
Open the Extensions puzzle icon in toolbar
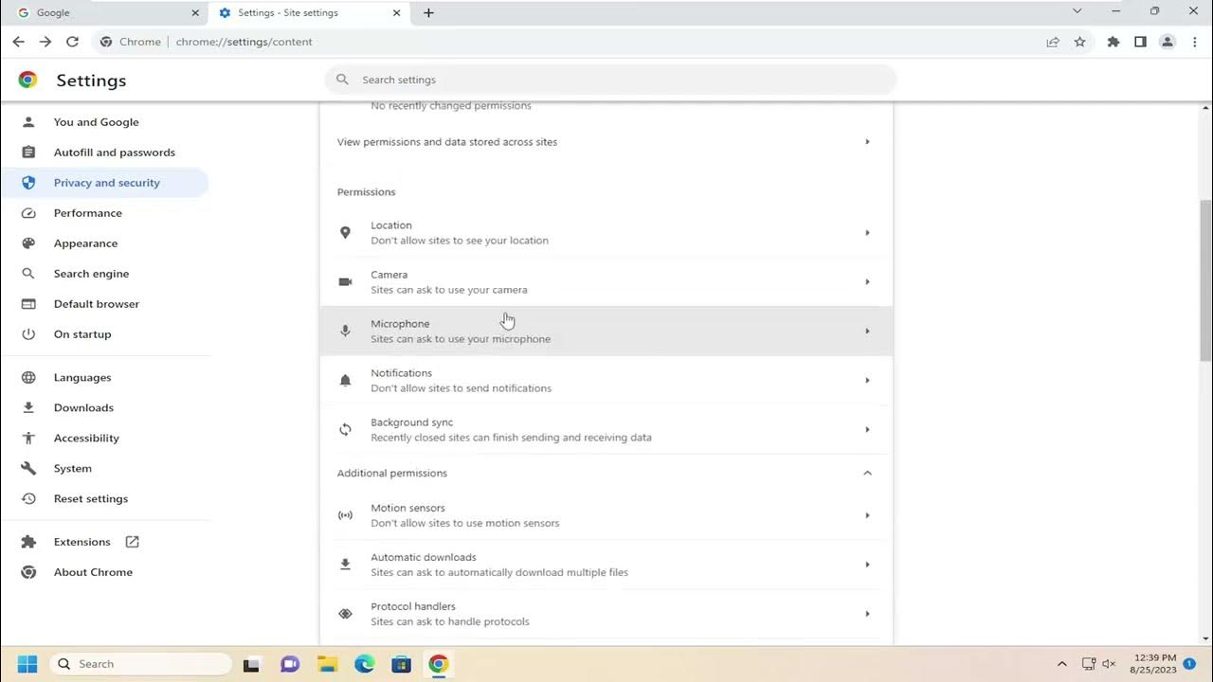1113,42
